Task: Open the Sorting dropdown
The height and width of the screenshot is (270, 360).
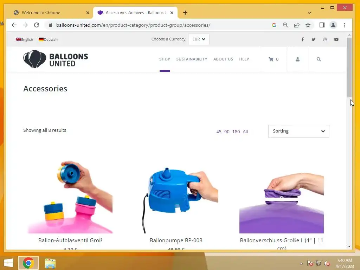Action: click(x=298, y=131)
